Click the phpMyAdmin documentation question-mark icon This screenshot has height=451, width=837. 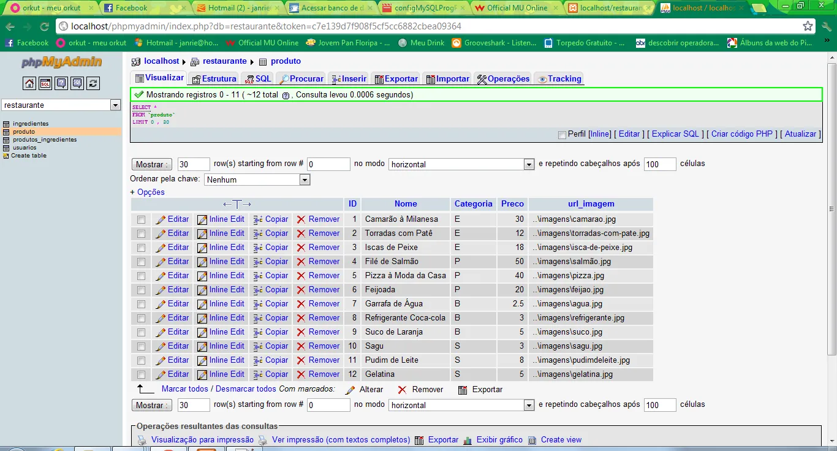pyautogui.click(x=61, y=83)
